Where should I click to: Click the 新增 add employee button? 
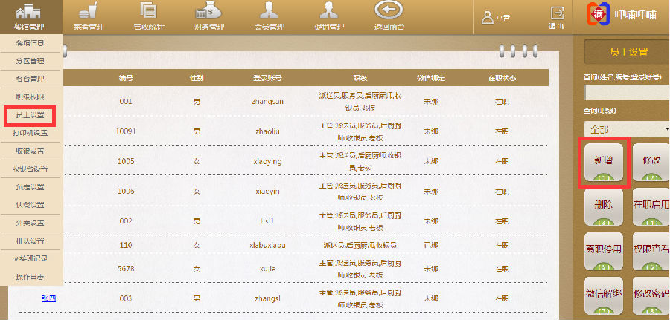(x=604, y=162)
